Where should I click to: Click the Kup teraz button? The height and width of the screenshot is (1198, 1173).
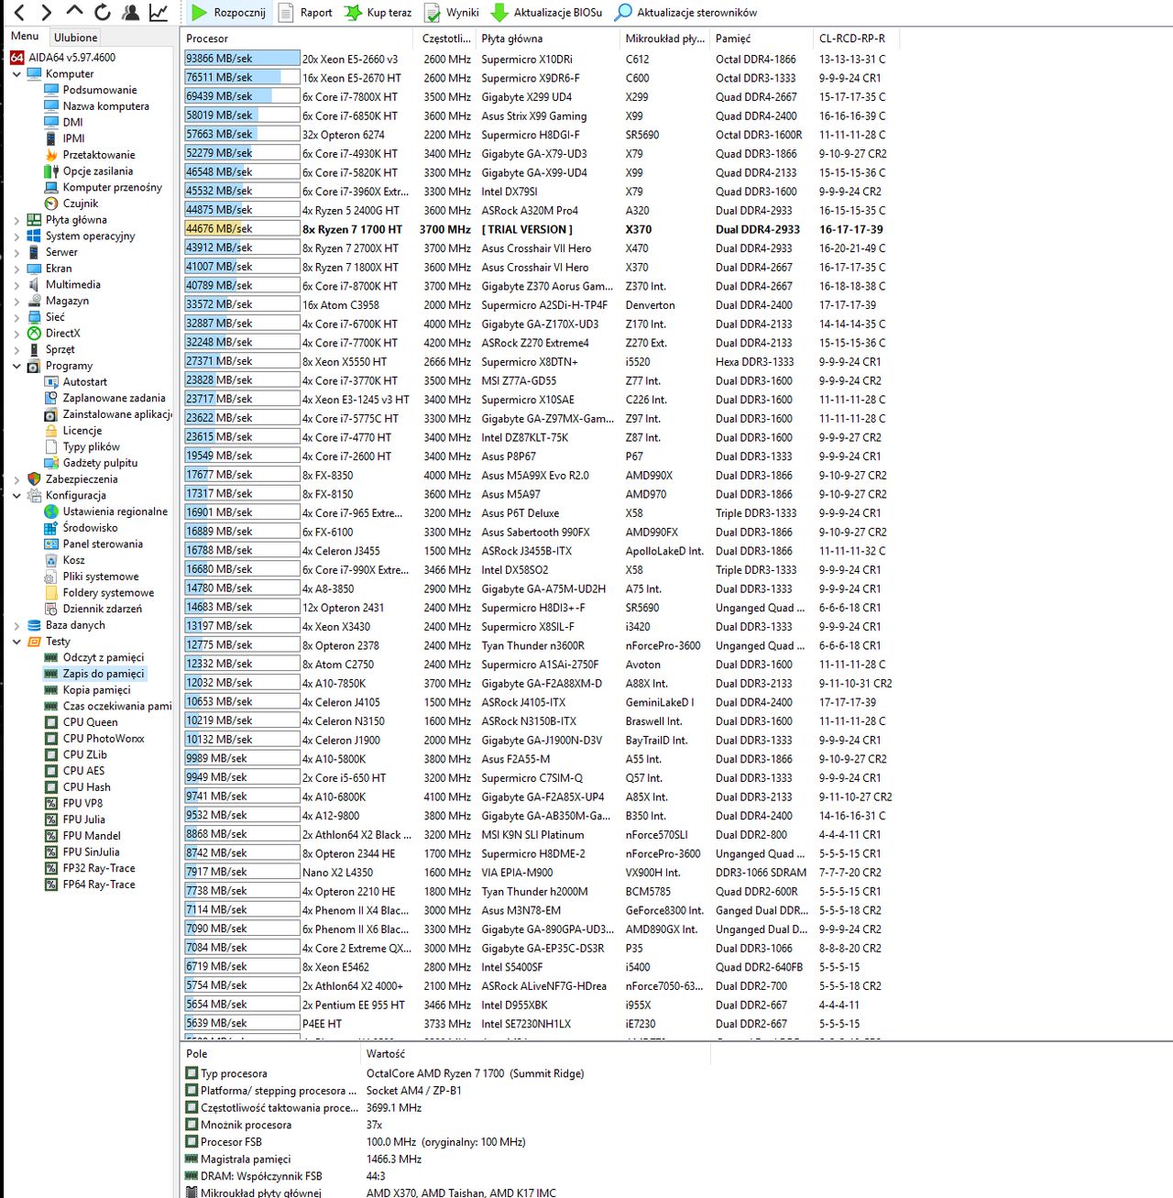pyautogui.click(x=378, y=13)
